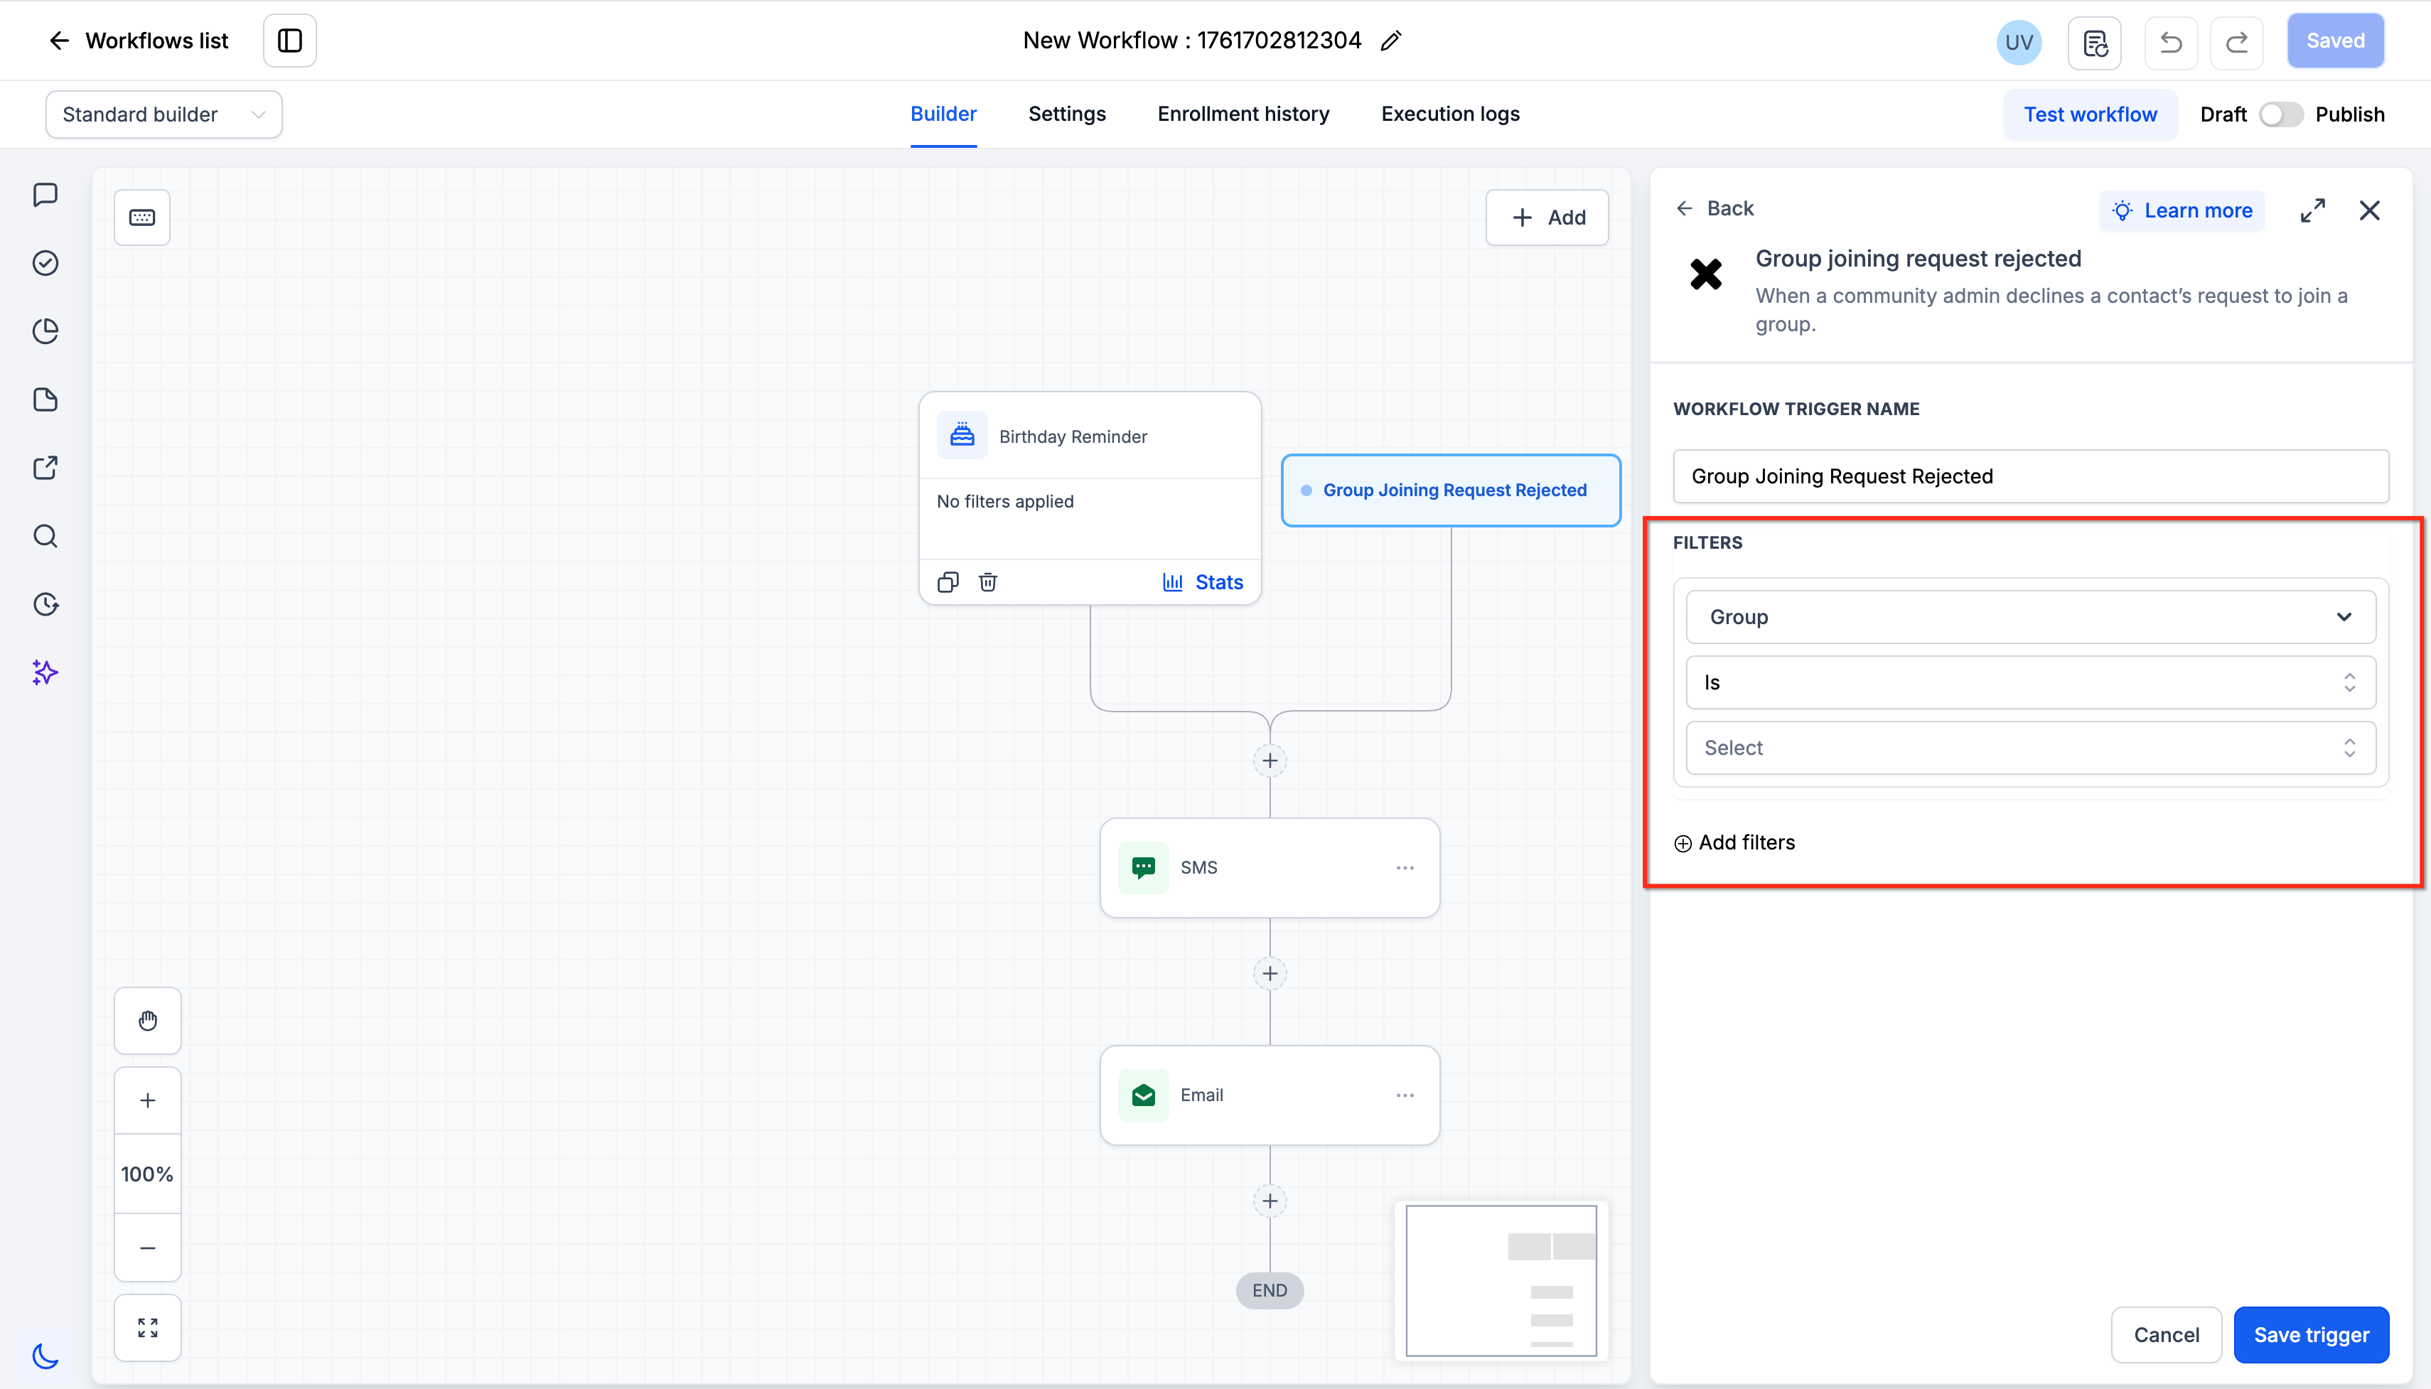The height and width of the screenshot is (1389, 2431).
Task: Open the search sidebar icon
Action: [45, 536]
